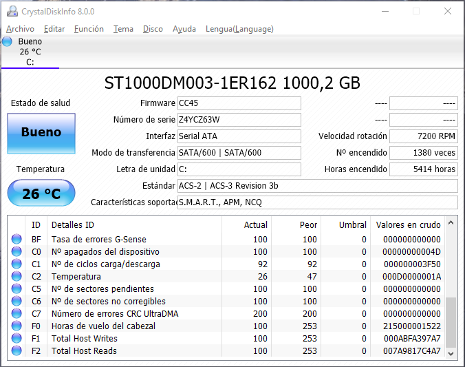Viewport: 465px width, 367px height.
Task: Click the status orb for Total Host Writes
Action: click(x=17, y=339)
